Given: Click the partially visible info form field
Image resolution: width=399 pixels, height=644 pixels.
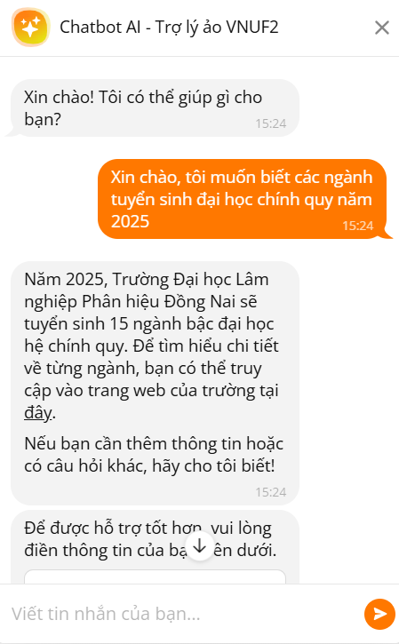Looking at the screenshot, I should 155,576.
